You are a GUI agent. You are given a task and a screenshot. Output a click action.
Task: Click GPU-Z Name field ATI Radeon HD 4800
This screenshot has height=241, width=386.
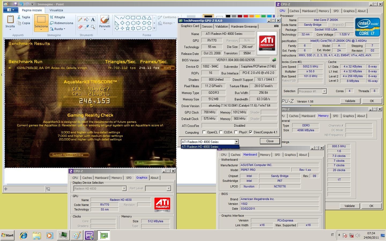[x=228, y=34]
